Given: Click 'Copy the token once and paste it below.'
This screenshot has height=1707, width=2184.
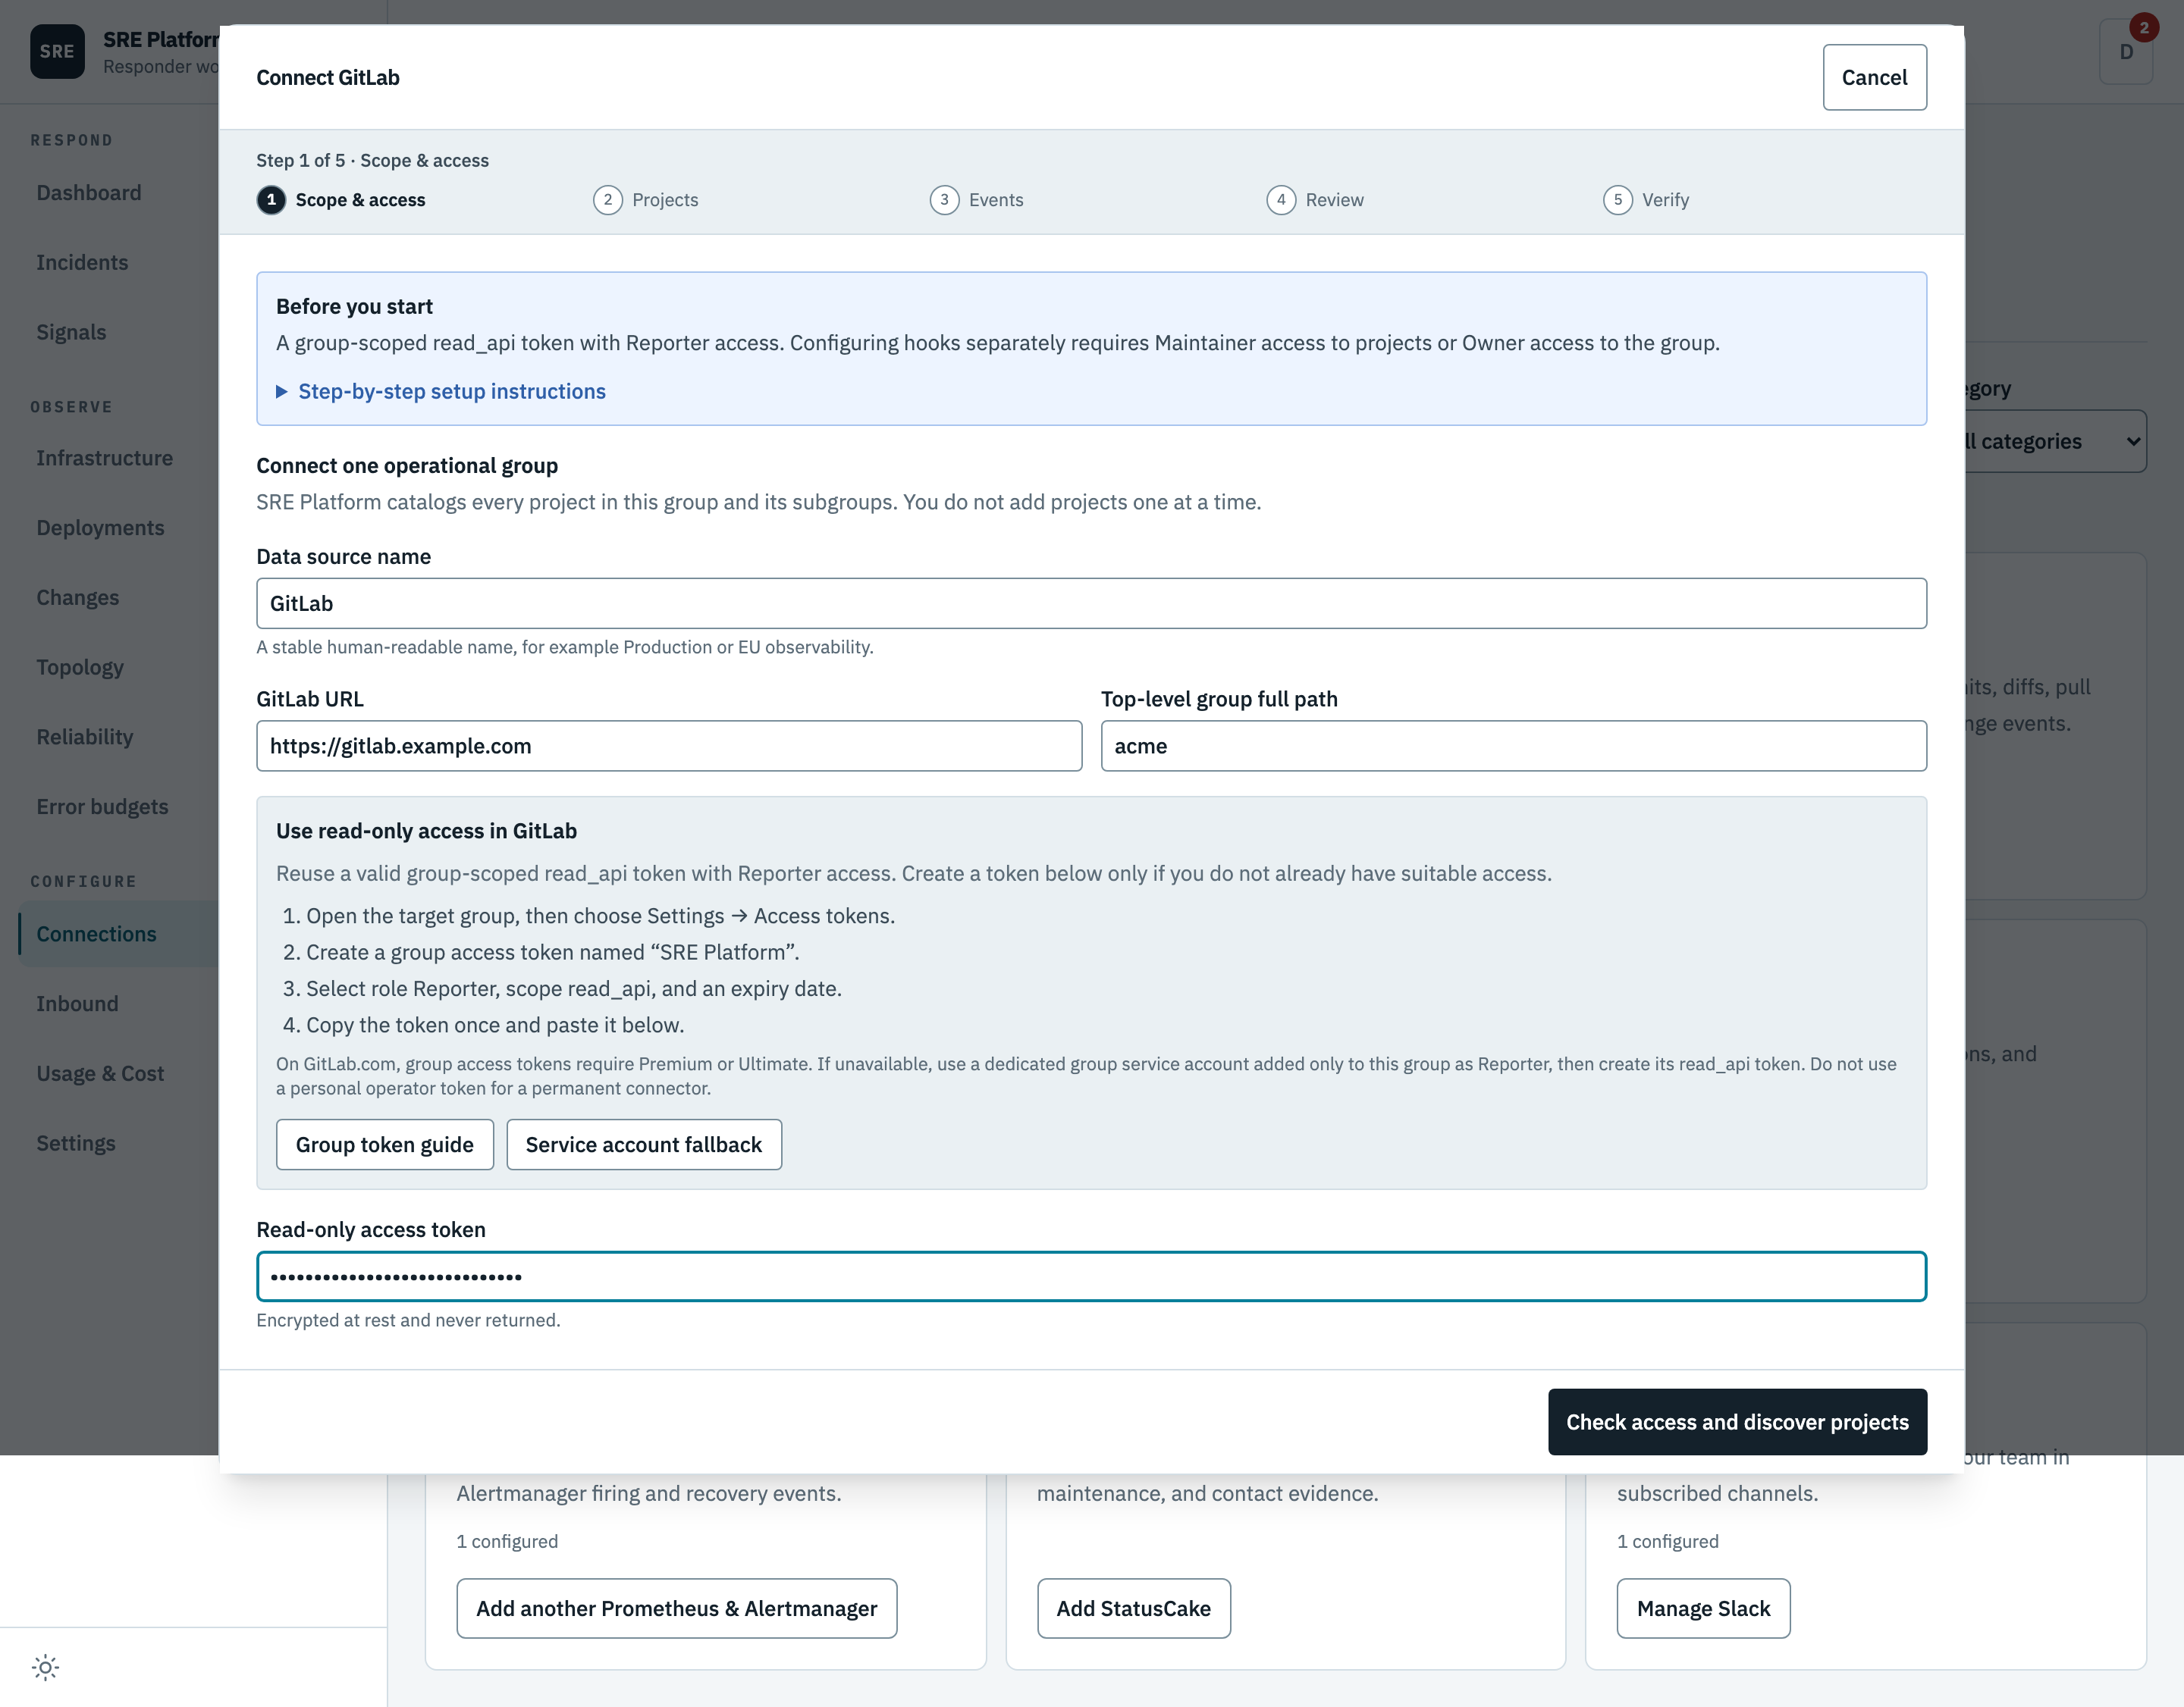Looking at the screenshot, I should [495, 1026].
